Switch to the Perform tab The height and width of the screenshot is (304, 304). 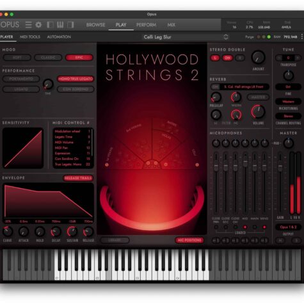pyautogui.click(x=146, y=25)
